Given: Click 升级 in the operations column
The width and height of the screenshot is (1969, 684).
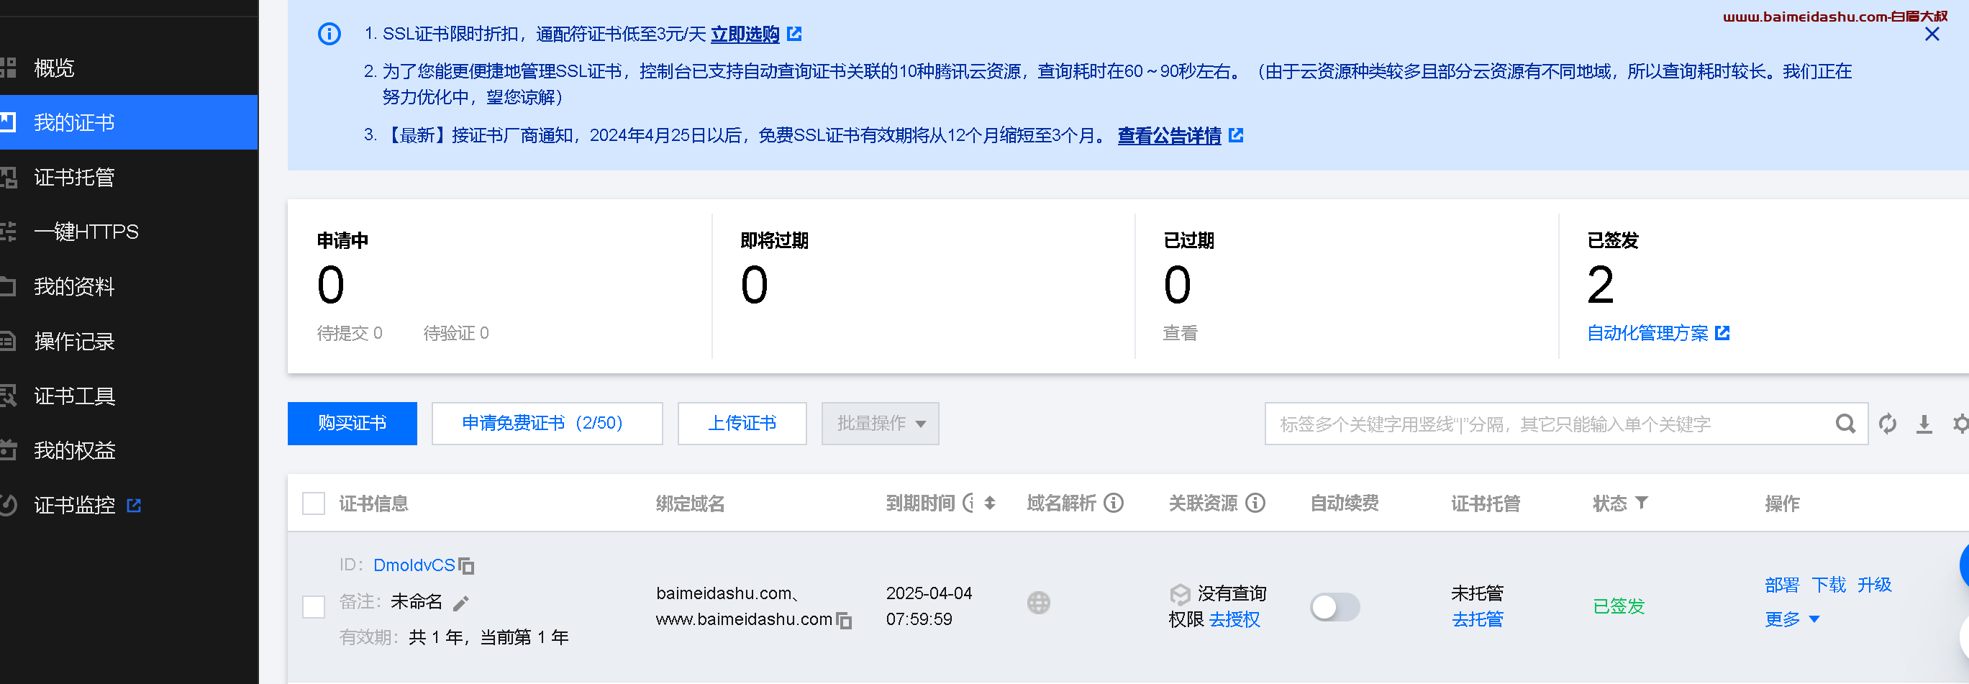Looking at the screenshot, I should pyautogui.click(x=1874, y=585).
